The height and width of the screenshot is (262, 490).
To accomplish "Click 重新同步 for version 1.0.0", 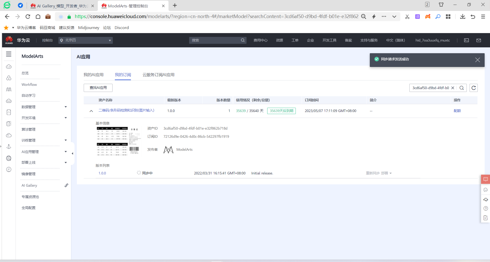I will [x=373, y=173].
